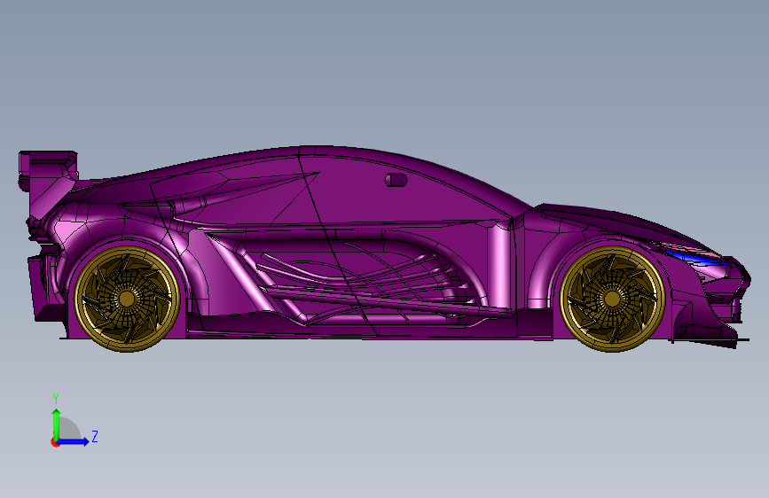Click the red X axis origin dot
Viewport: 769px width, 498px height.
point(55,442)
